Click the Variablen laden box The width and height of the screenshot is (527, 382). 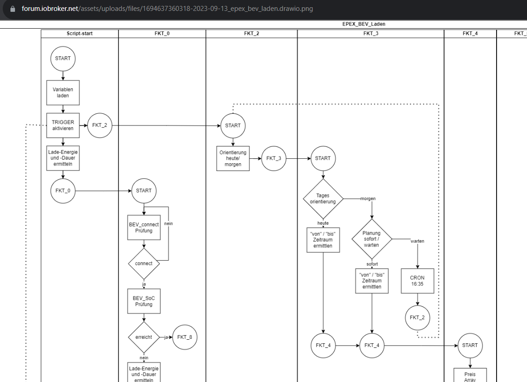coord(63,93)
